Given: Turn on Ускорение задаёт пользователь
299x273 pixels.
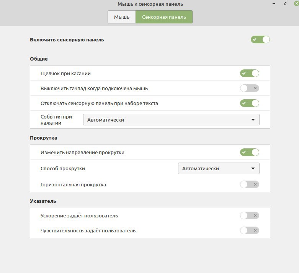Looking at the screenshot, I should 250,215.
